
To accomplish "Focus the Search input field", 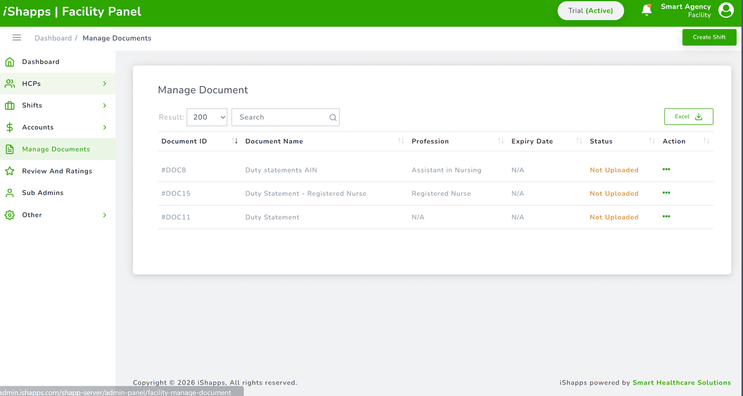I will [285, 117].
